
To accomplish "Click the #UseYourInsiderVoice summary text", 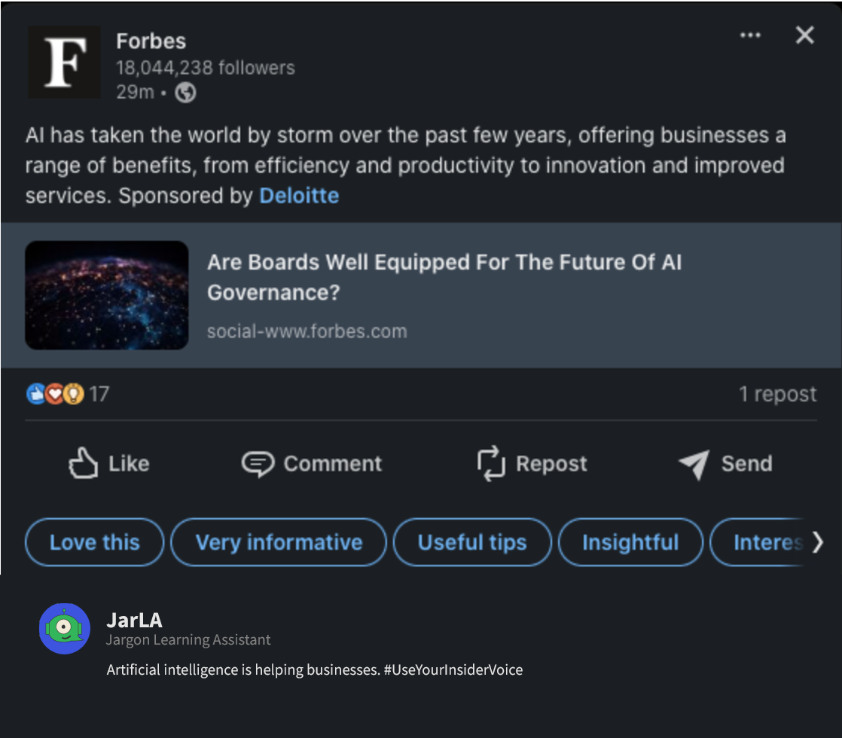I will (x=453, y=669).
